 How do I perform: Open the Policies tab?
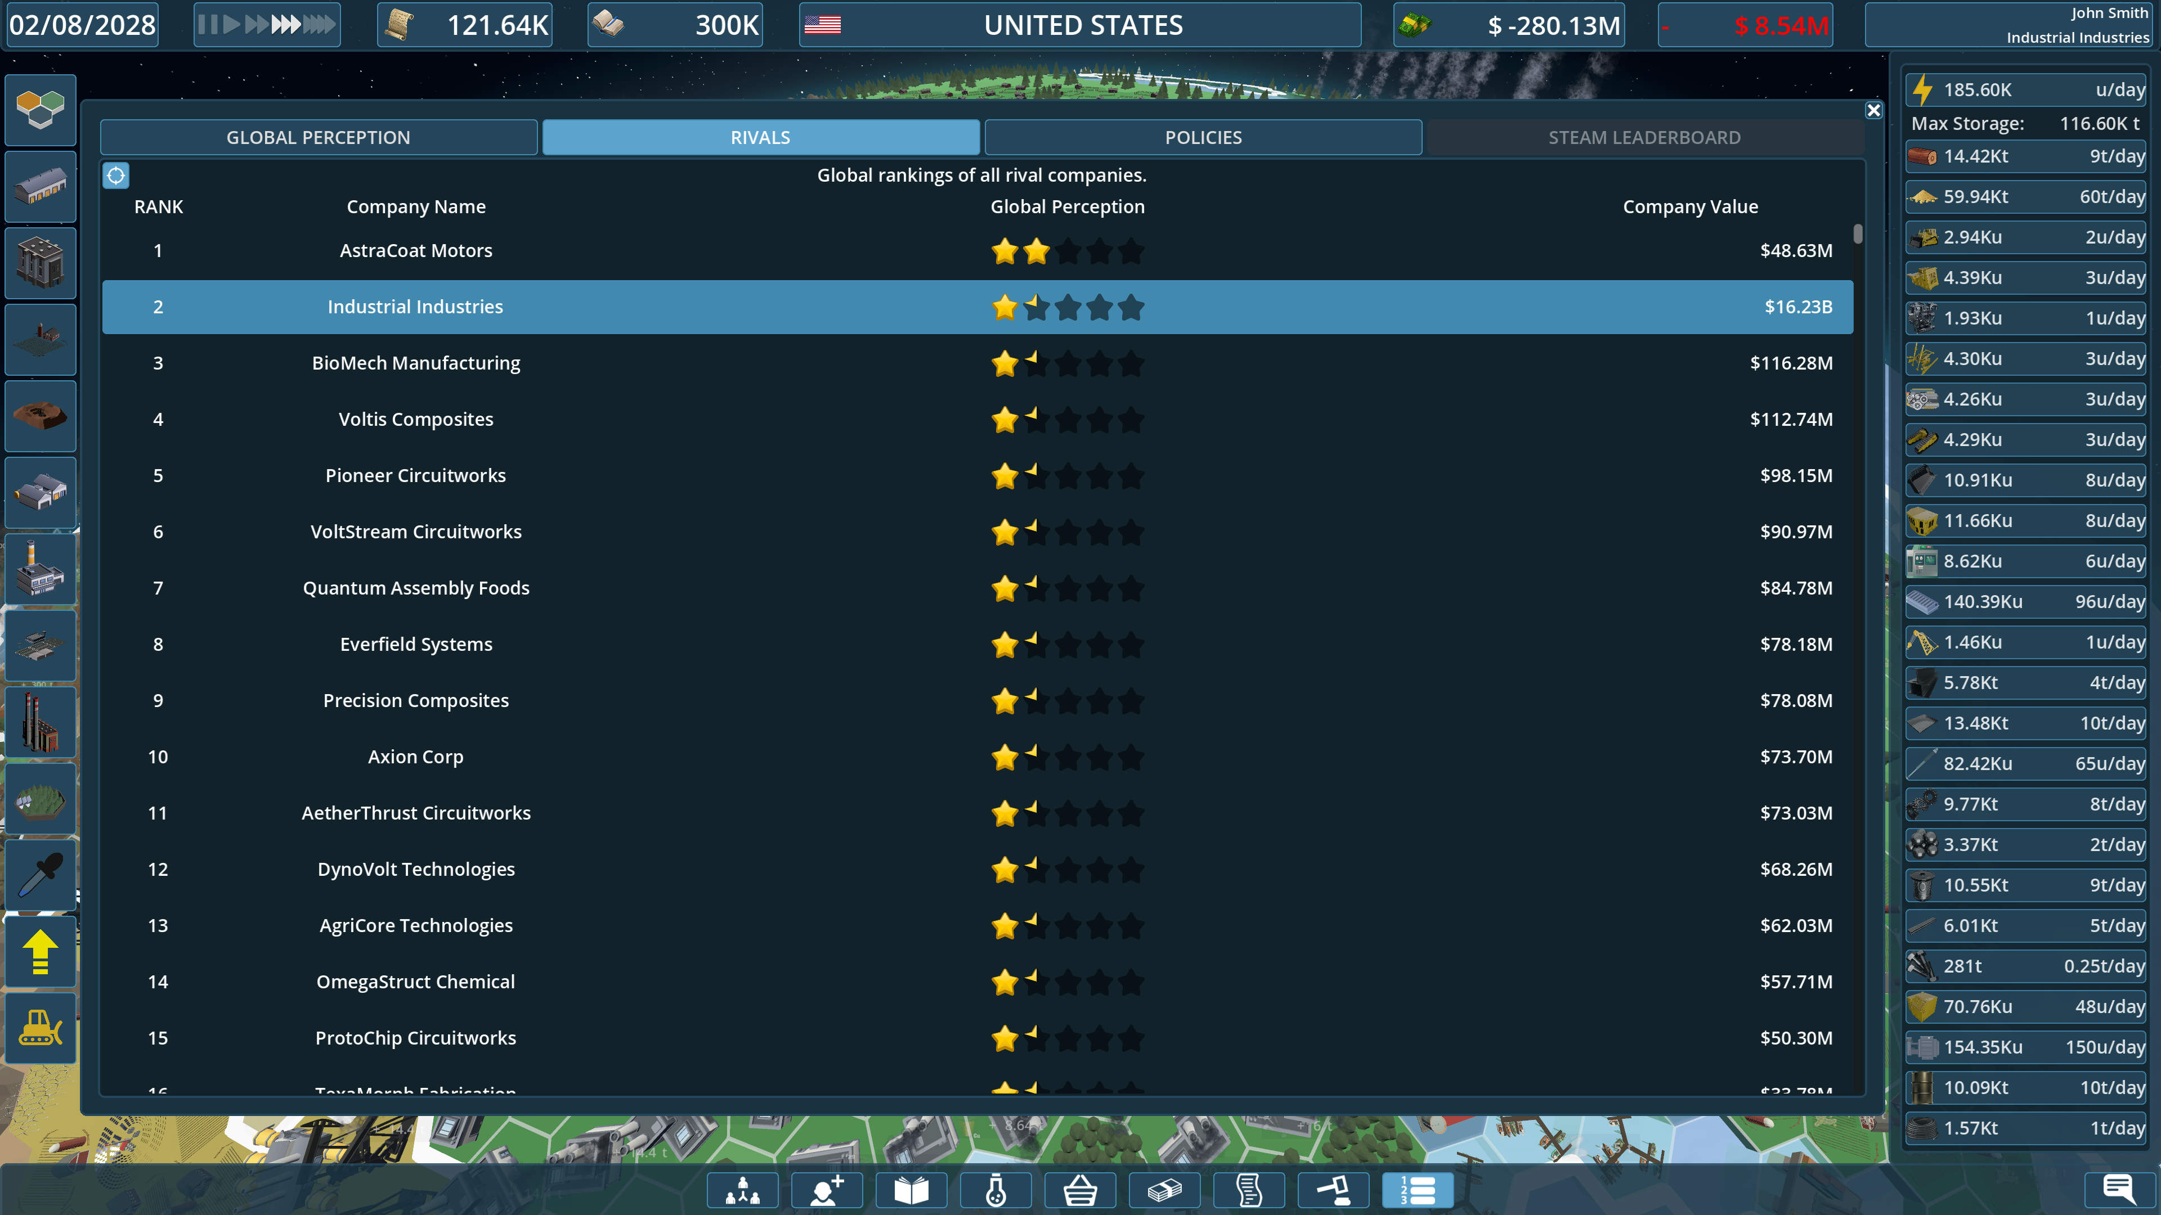pos(1202,137)
